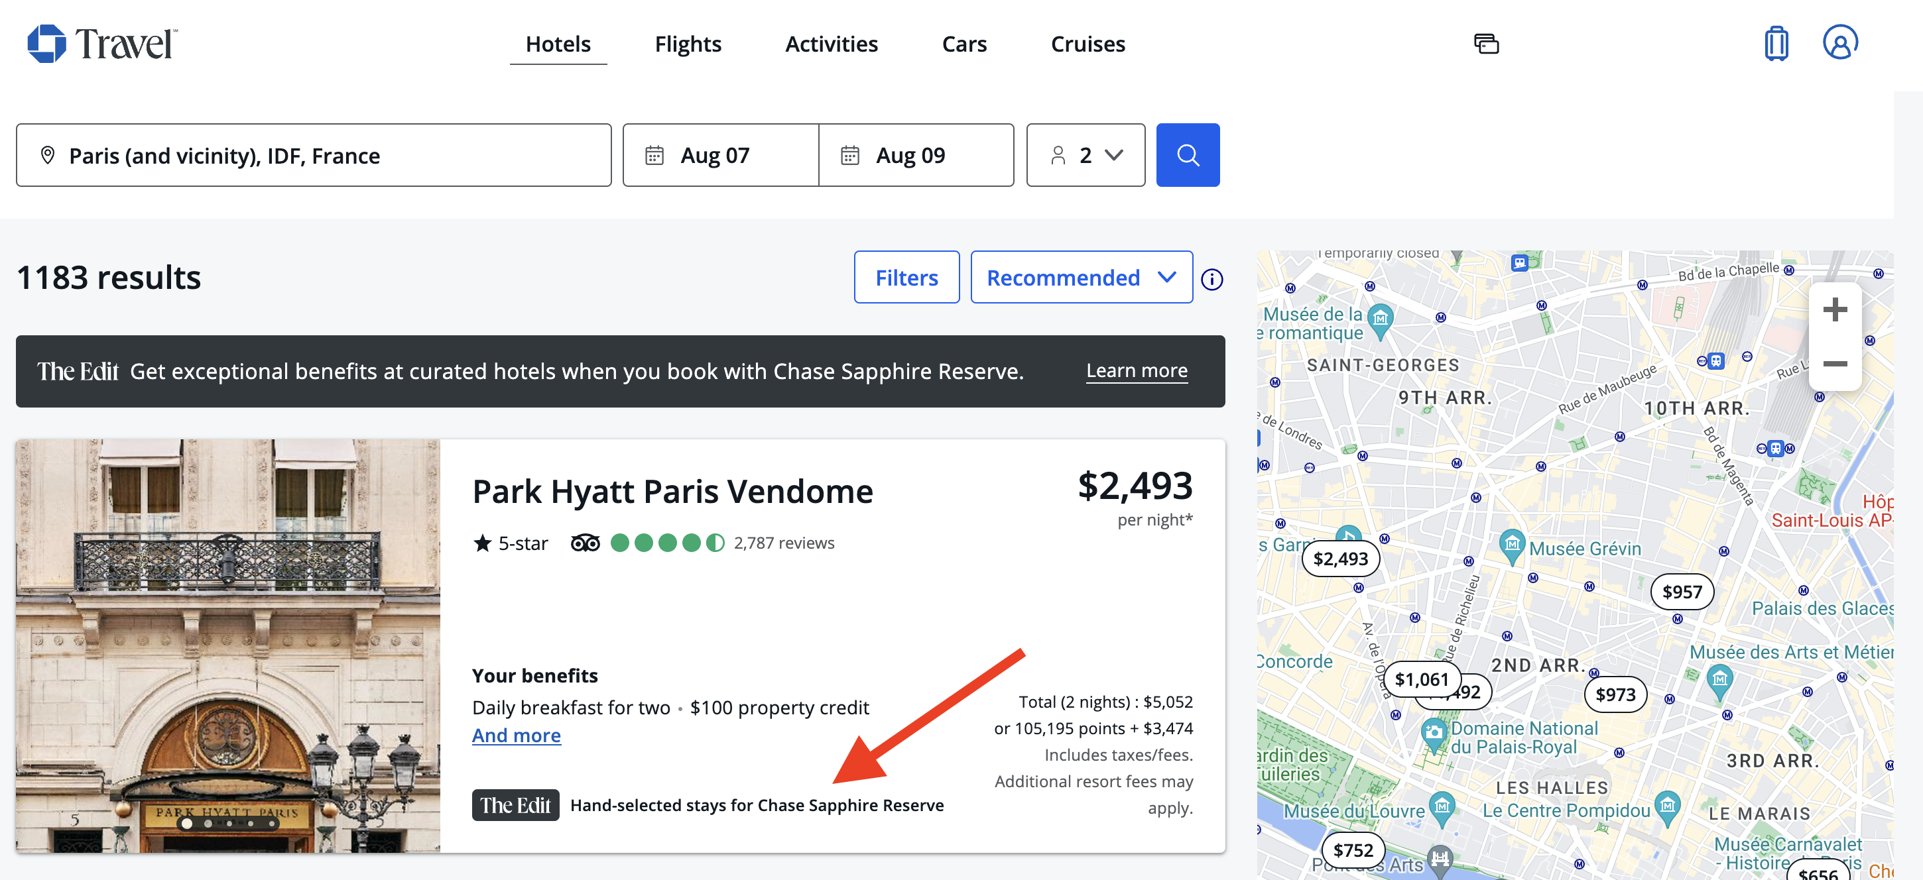Click the 5-star rating star icon
This screenshot has height=880, width=1923.
[x=482, y=543]
